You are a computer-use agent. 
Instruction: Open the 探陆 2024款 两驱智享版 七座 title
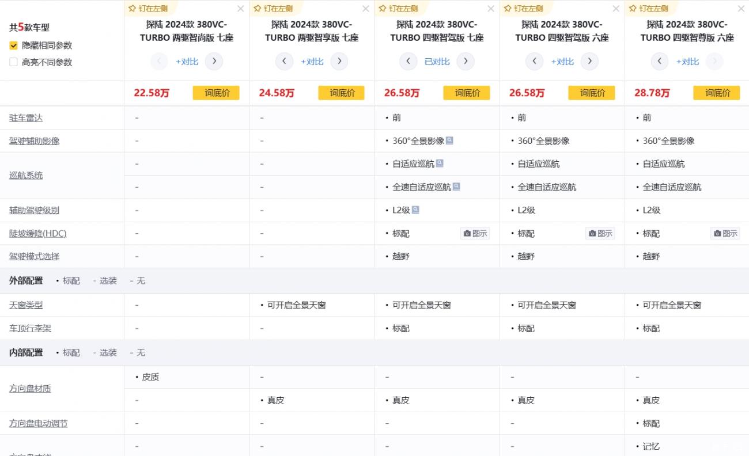coord(312,31)
